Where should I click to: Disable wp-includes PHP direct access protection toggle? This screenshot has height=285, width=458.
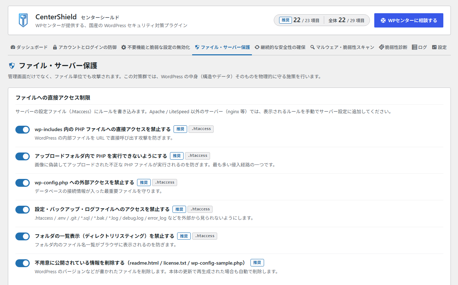coord(23,130)
